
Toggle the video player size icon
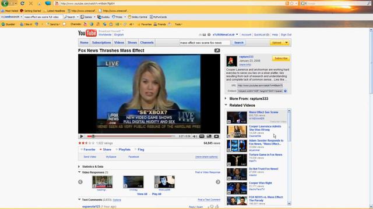(x=209, y=136)
